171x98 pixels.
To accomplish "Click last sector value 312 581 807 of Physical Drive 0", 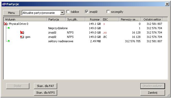I will tap(154, 24).
